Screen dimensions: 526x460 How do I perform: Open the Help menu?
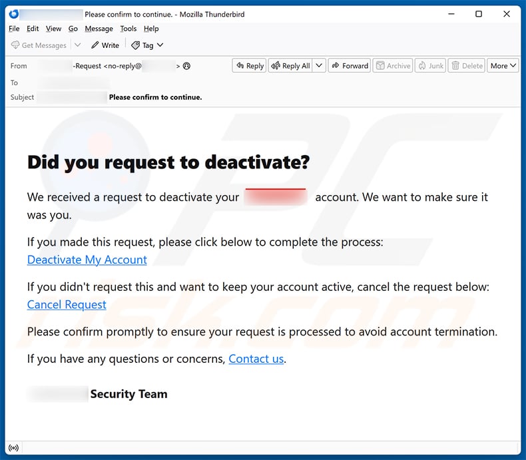tap(151, 29)
